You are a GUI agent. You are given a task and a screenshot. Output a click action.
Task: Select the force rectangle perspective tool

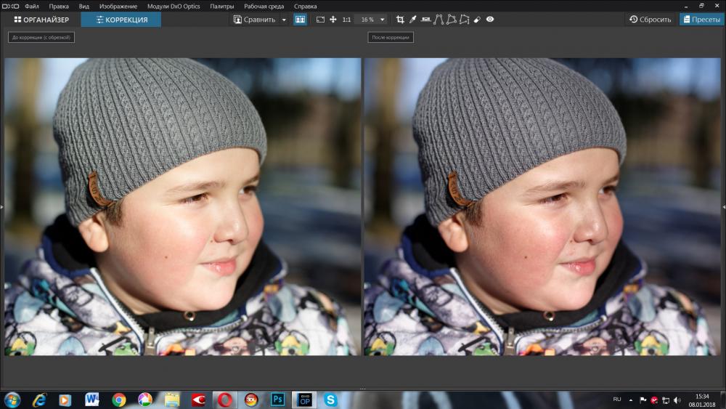coord(452,20)
